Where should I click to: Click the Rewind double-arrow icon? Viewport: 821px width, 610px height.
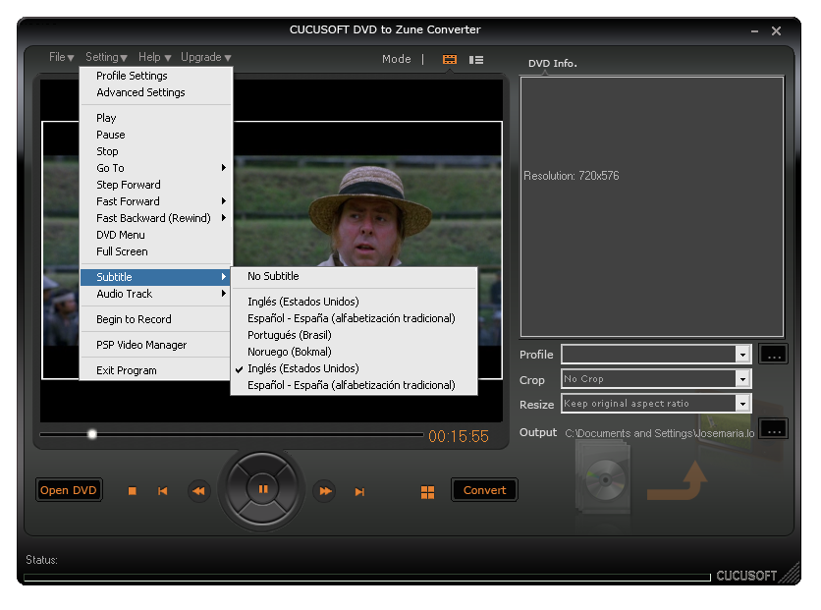[199, 490]
